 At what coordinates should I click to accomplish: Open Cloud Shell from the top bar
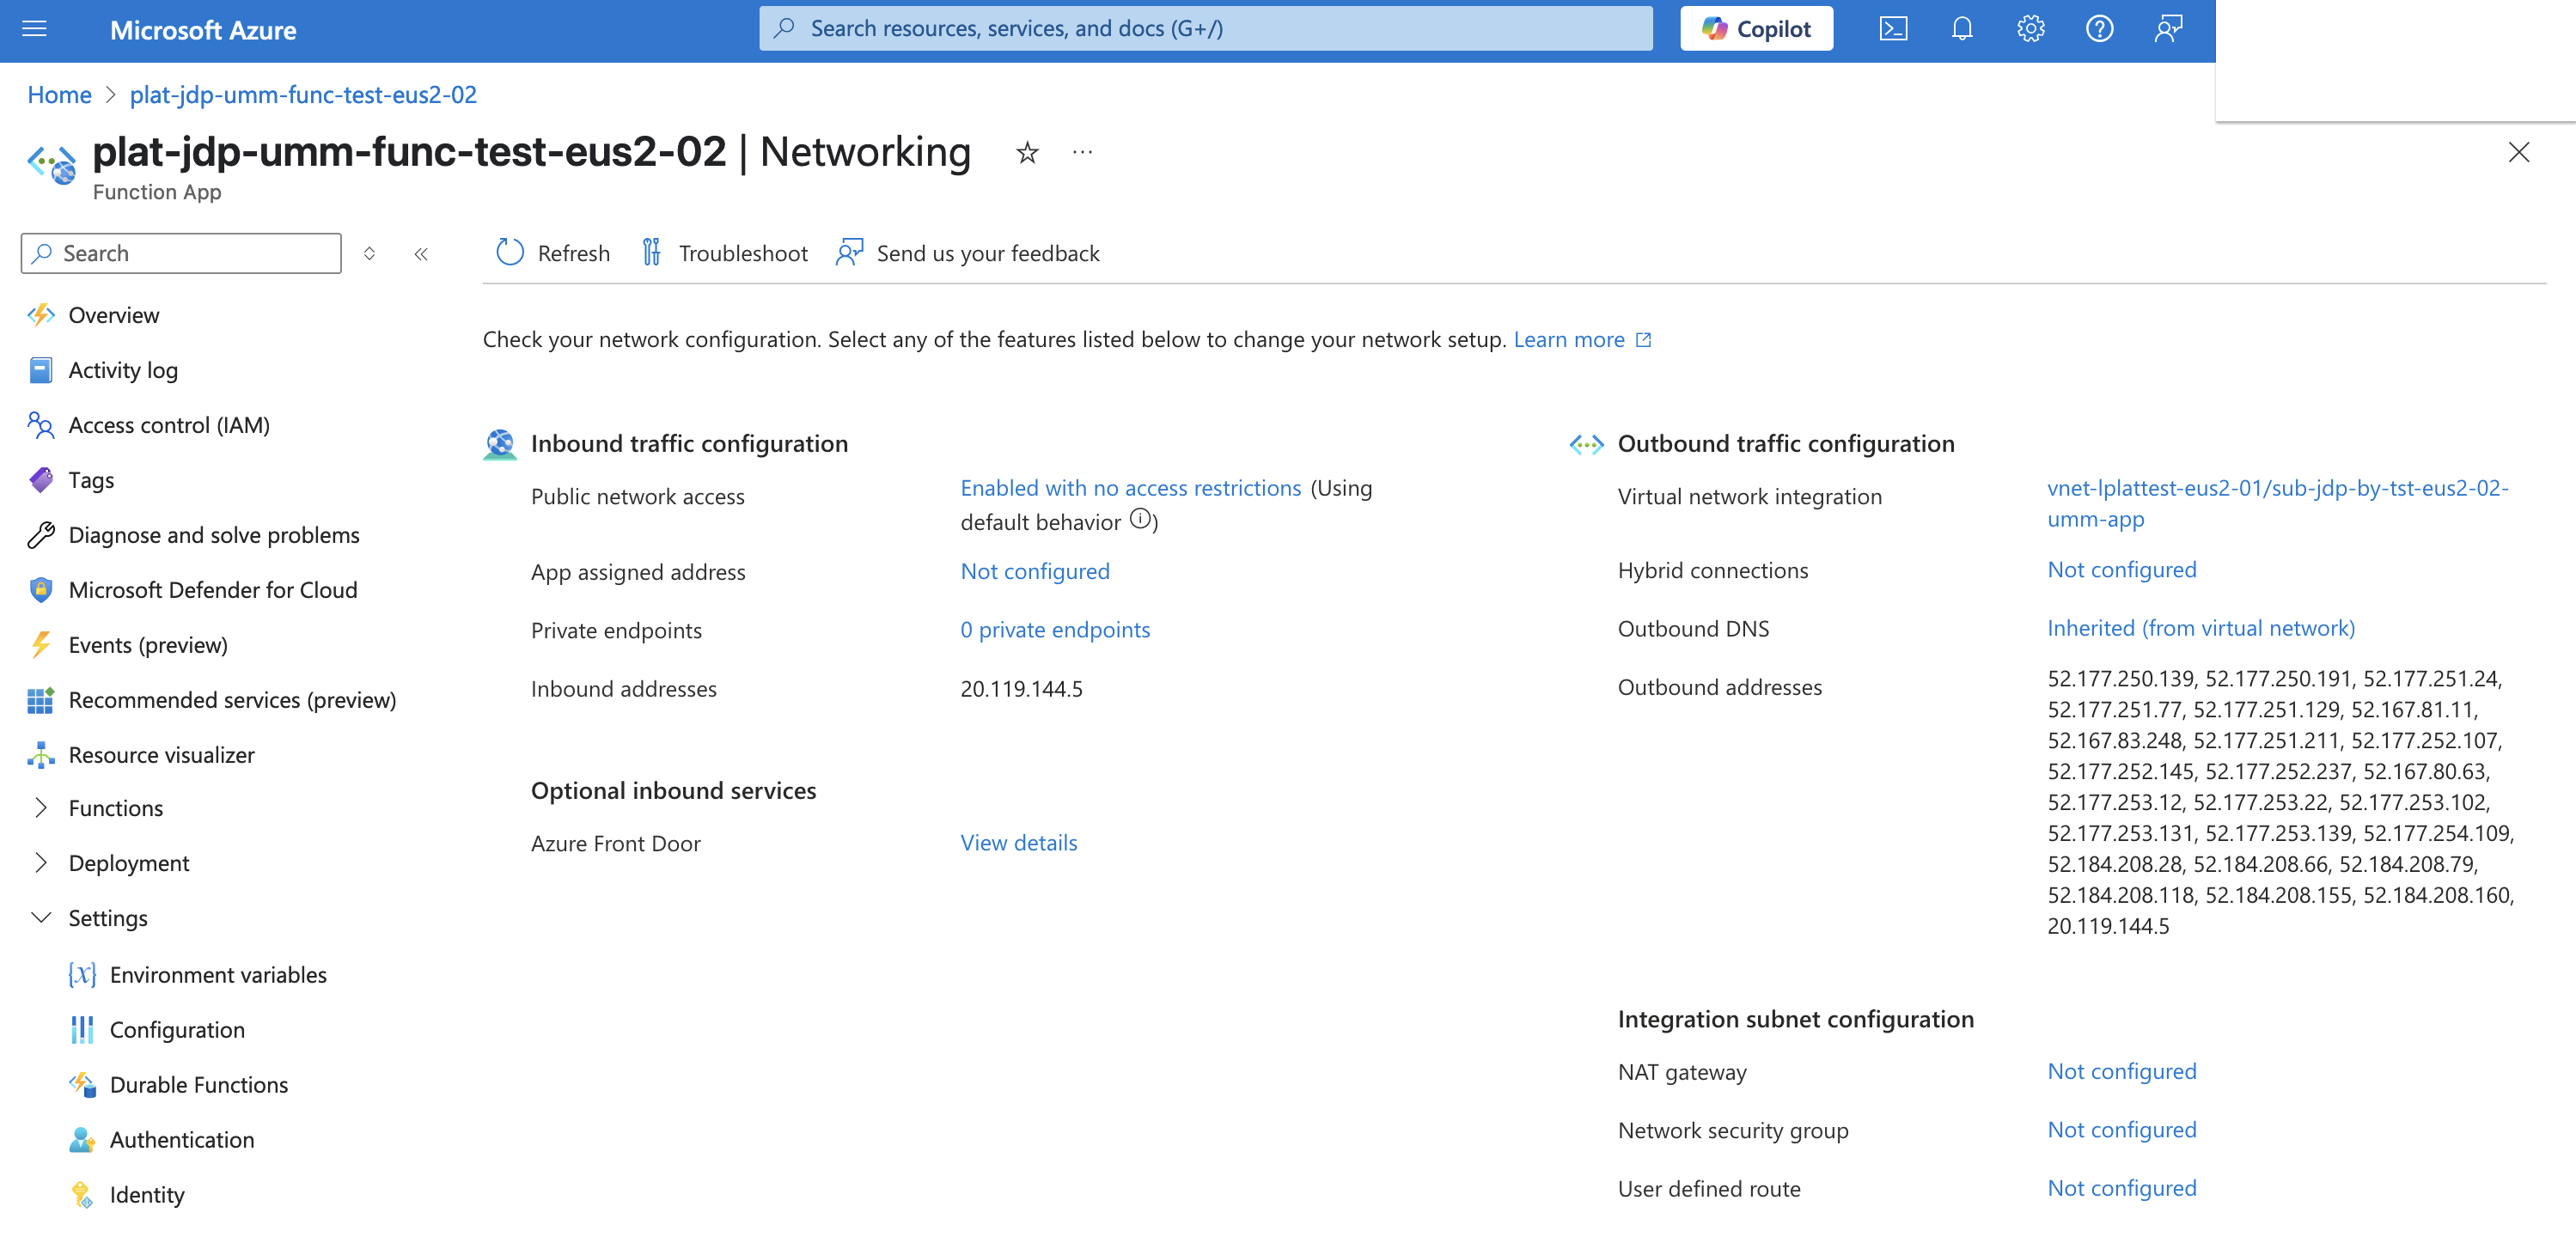[x=1893, y=29]
